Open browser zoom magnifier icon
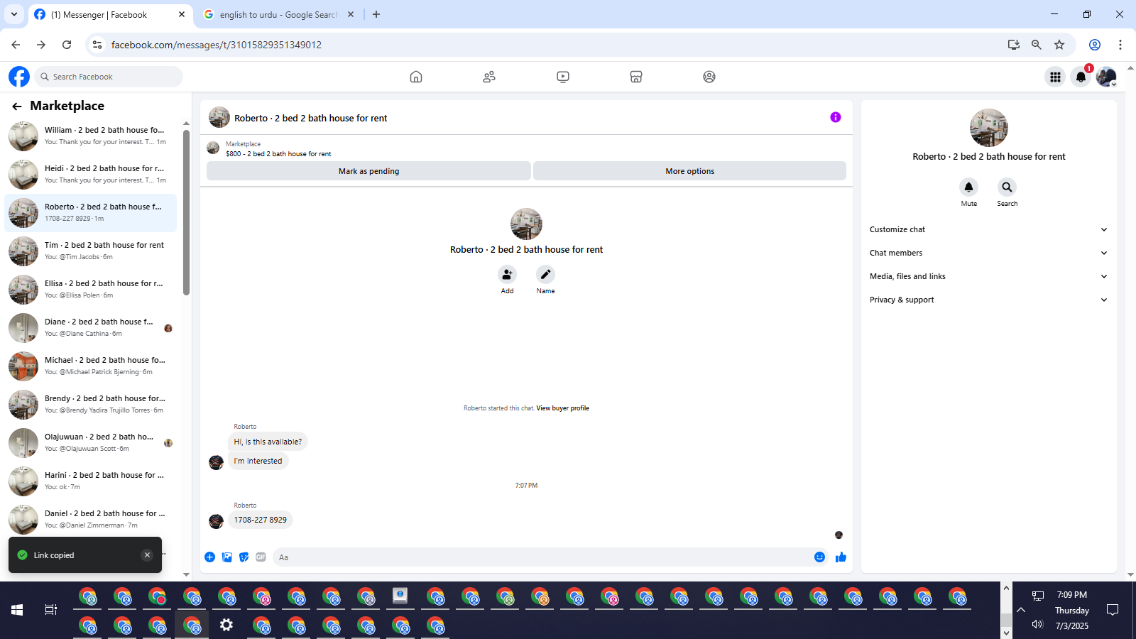The width and height of the screenshot is (1136, 639). [1037, 45]
